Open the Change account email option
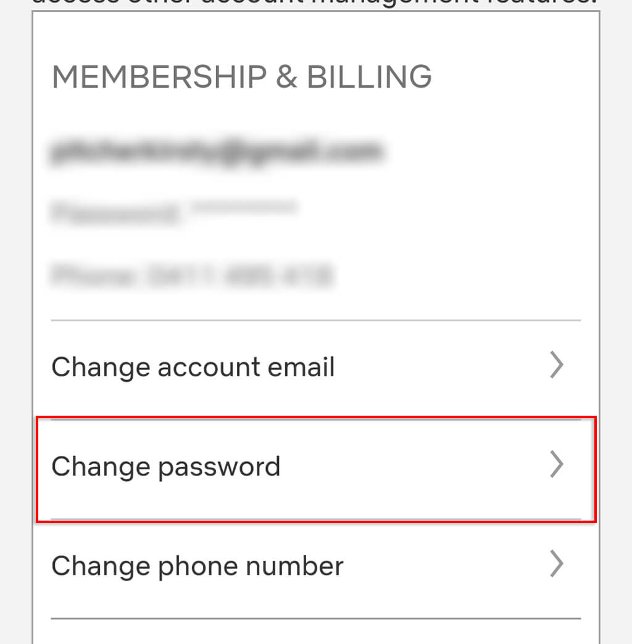This screenshot has width=632, height=644. 193,367
